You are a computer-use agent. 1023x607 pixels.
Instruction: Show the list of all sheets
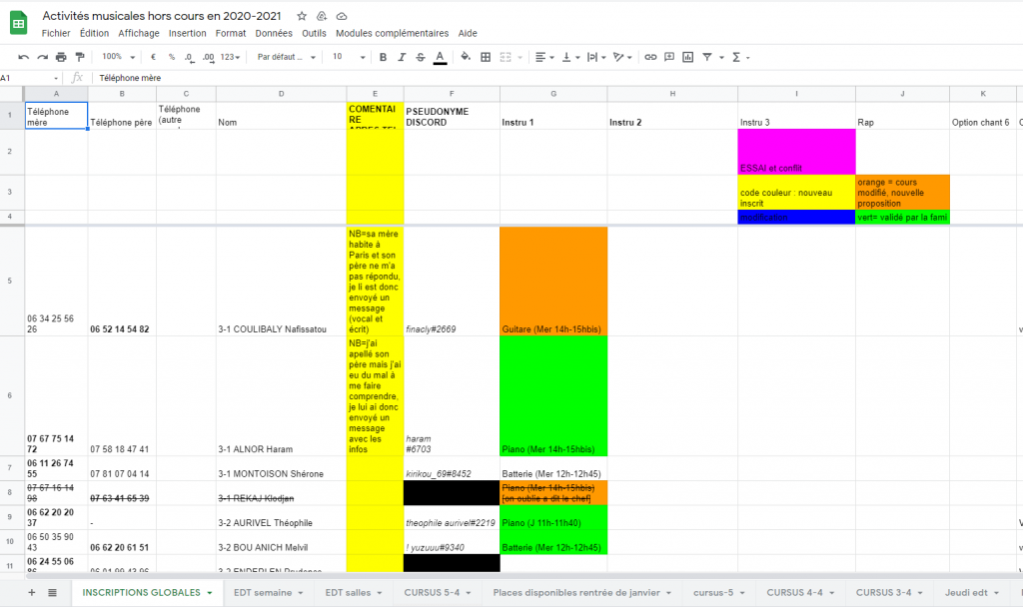pyautogui.click(x=52, y=592)
